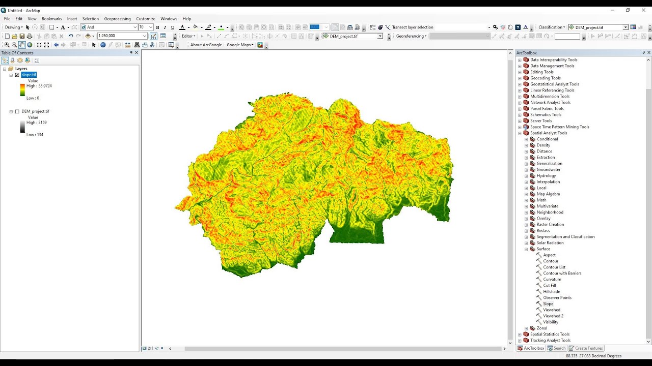Click the slope.tif color ramp

coord(22,90)
